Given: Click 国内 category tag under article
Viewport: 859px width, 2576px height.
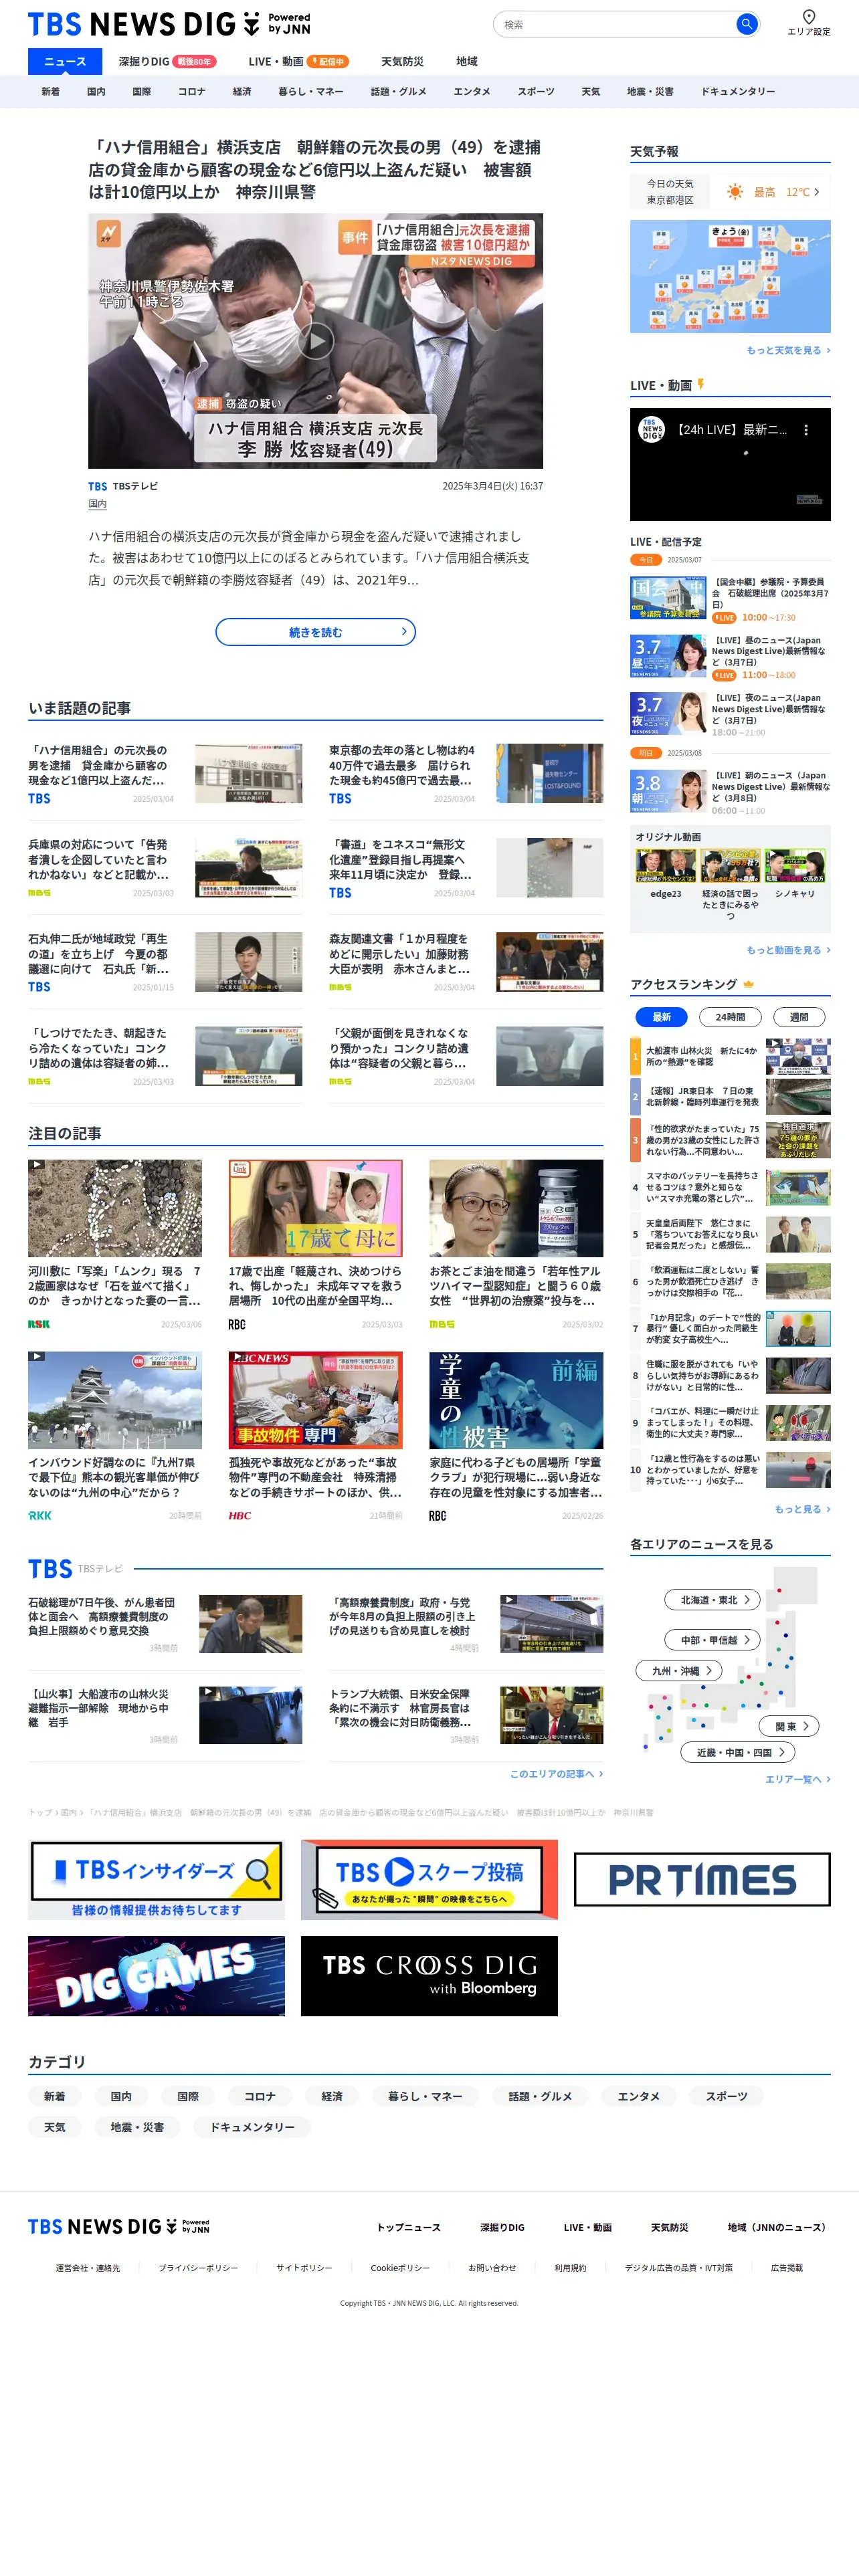Looking at the screenshot, I should pyautogui.click(x=97, y=504).
